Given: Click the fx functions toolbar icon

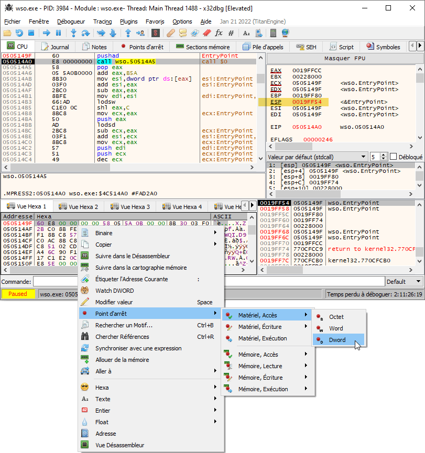Looking at the screenshot, I should click(x=219, y=33).
